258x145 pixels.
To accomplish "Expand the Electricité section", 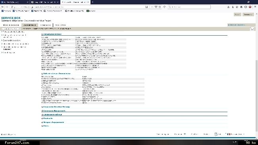I will 47,118.
